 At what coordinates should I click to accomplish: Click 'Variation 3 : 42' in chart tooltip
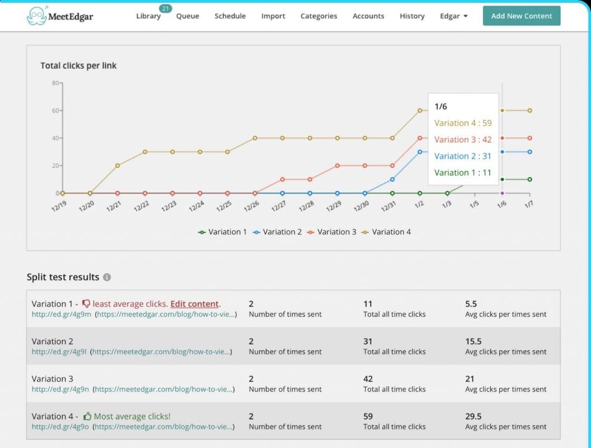coord(463,140)
